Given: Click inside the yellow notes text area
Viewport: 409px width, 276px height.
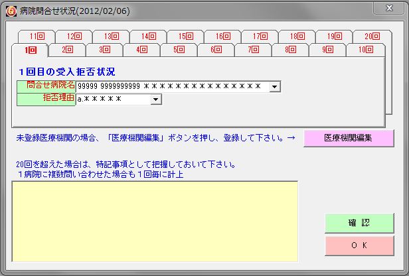Looking at the screenshot, I should click(155, 219).
